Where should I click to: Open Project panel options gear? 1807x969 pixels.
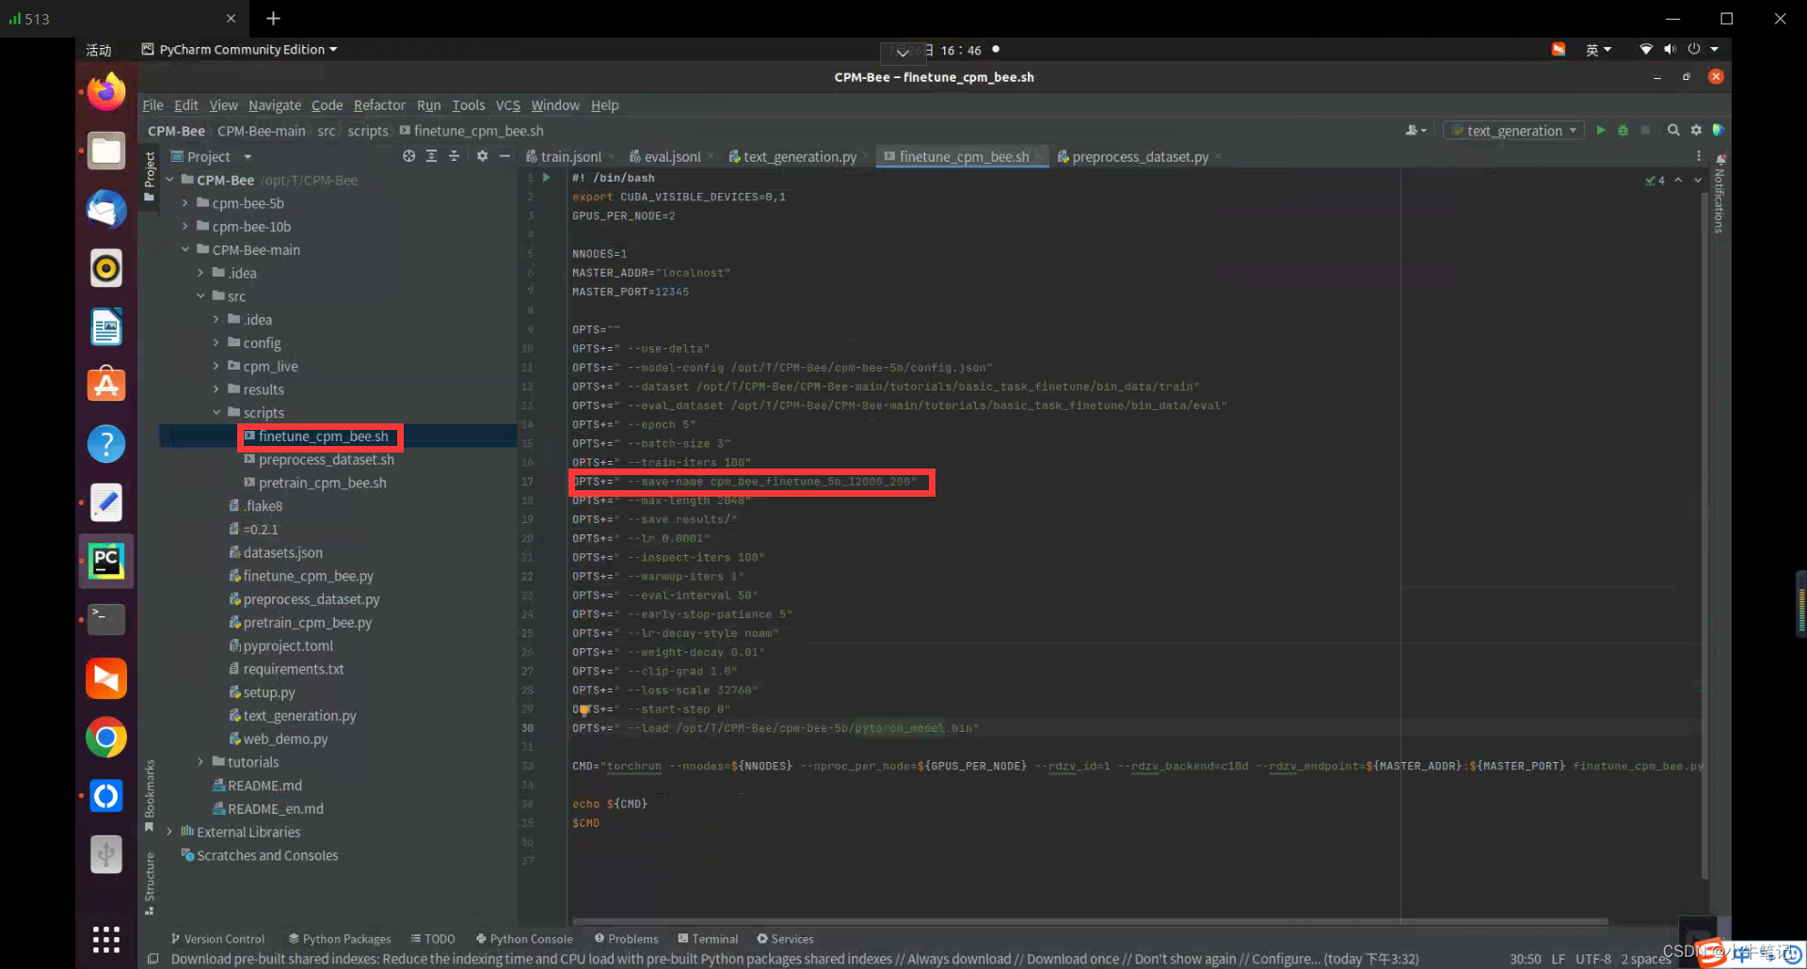(482, 156)
